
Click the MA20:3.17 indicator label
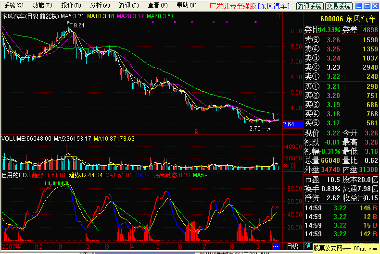pyautogui.click(x=130, y=16)
